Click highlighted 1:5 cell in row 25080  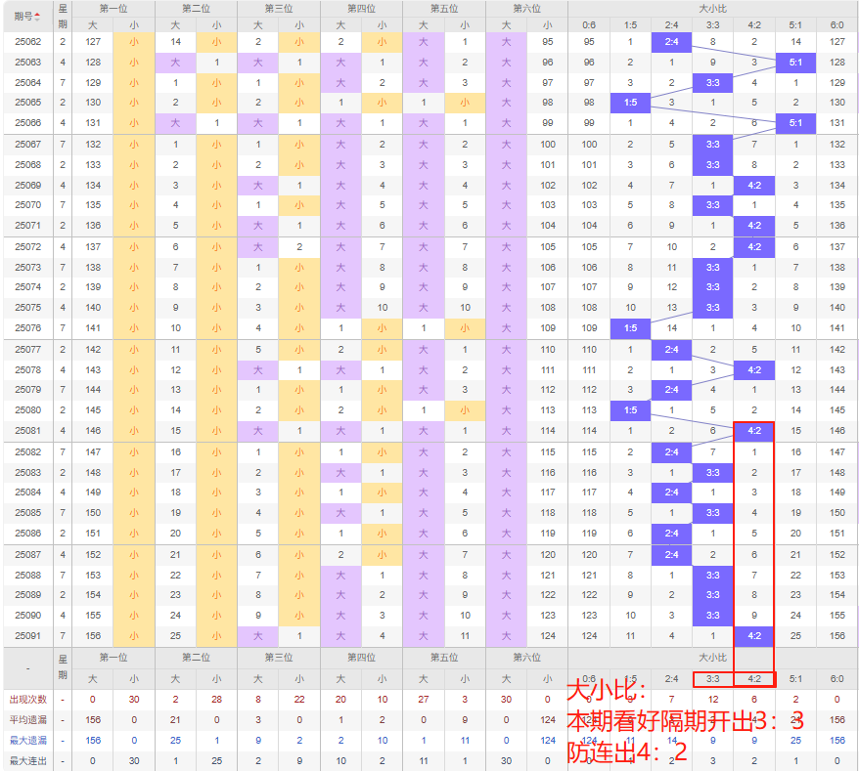coord(631,410)
